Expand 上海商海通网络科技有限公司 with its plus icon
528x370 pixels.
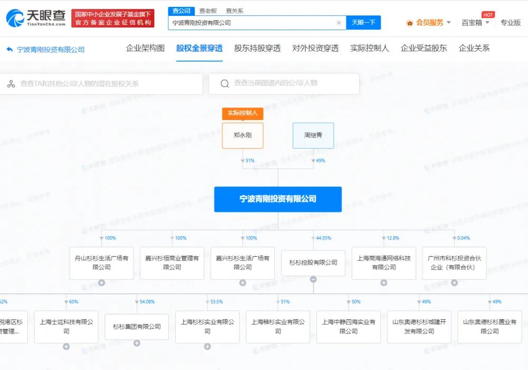tap(384, 283)
